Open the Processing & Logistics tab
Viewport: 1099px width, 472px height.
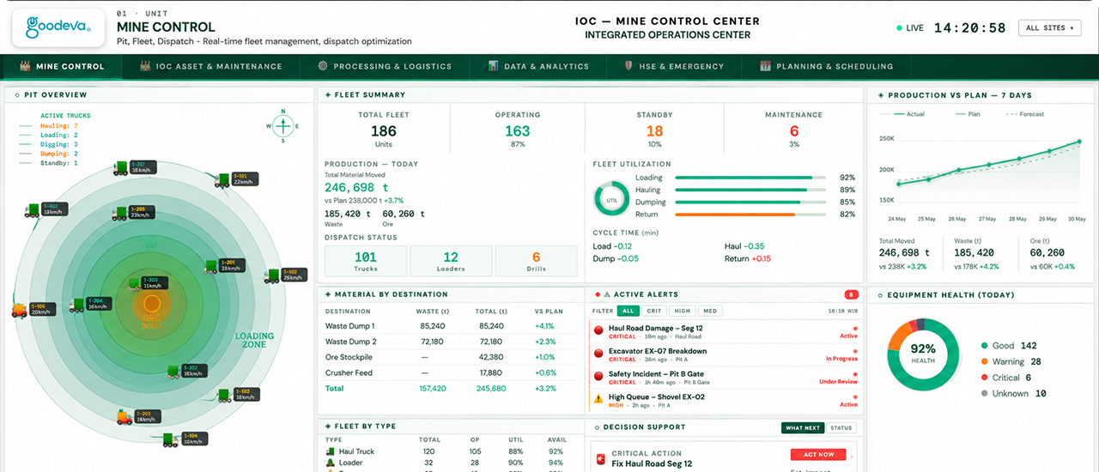[384, 66]
